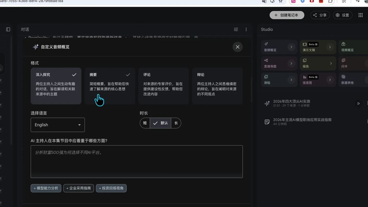Bookmark this page with the star icon
The image size is (368, 207).
point(281,1)
